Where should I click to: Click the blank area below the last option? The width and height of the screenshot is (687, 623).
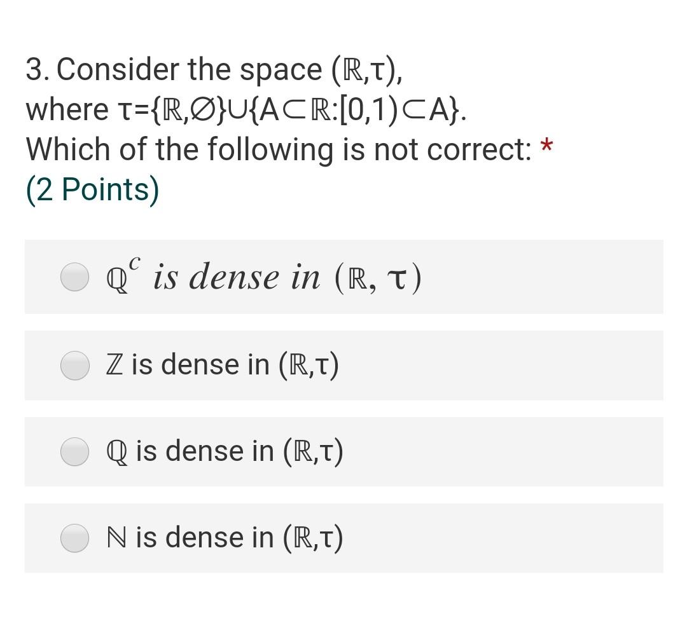[x=343, y=601]
